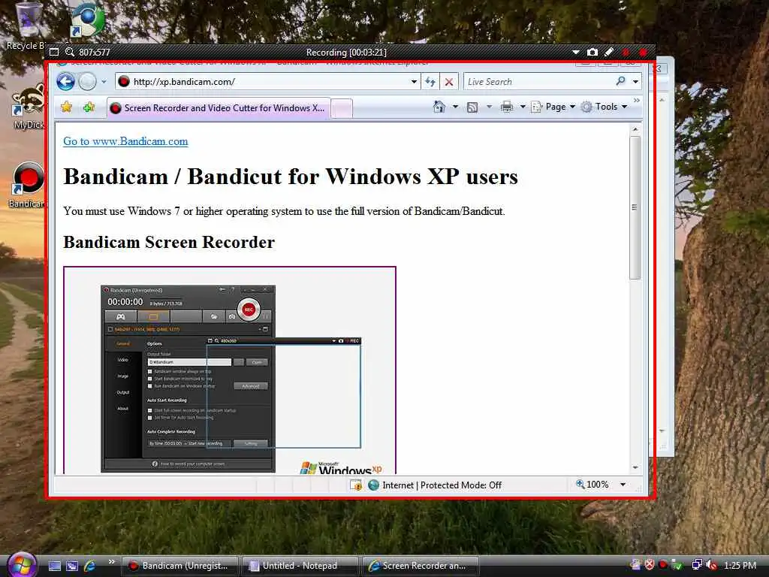Click the browser shortcut beside Recycle Bin
Image resolution: width=769 pixels, height=577 pixels.
click(x=87, y=20)
